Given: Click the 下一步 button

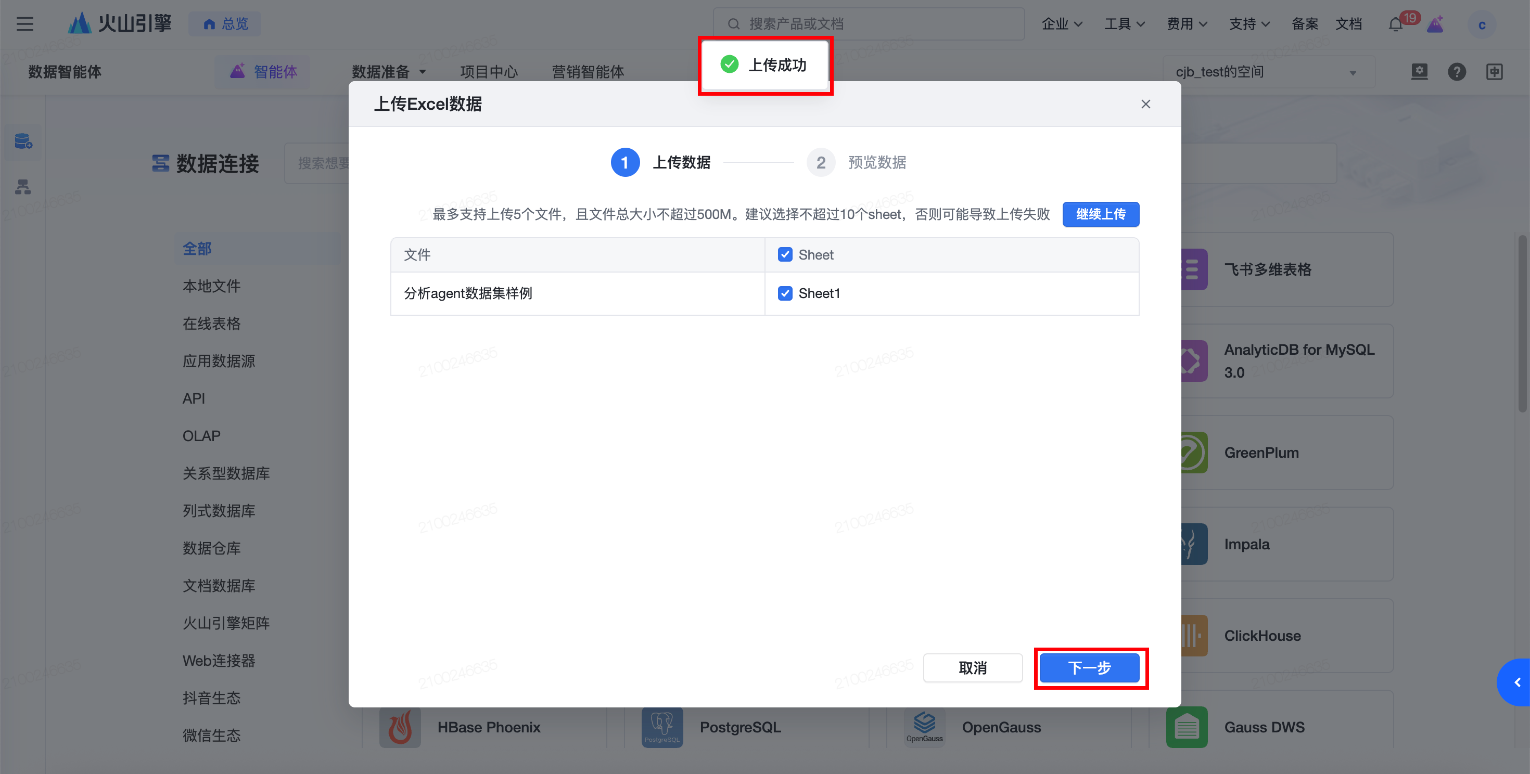Looking at the screenshot, I should [x=1089, y=668].
